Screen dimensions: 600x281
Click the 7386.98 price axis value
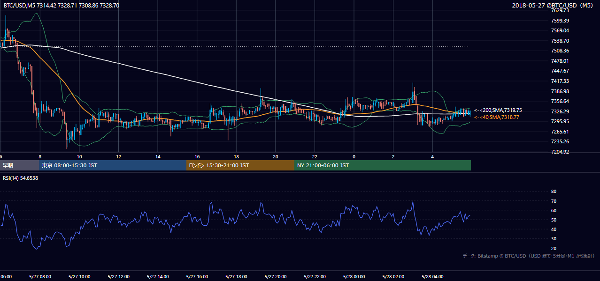pyautogui.click(x=560, y=91)
